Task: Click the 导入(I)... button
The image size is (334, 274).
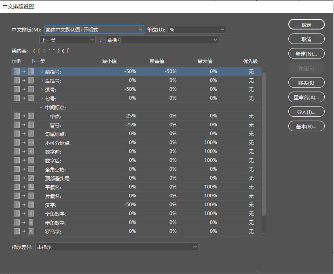Action: [x=306, y=112]
